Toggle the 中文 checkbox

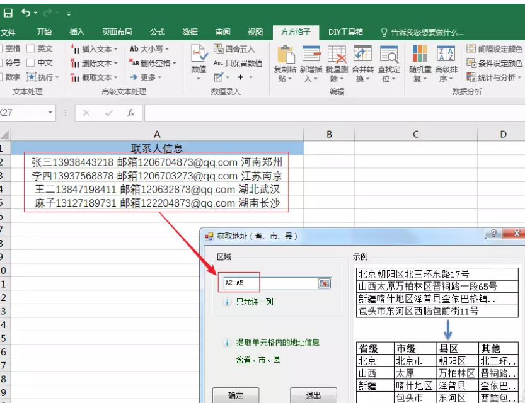click(x=30, y=63)
